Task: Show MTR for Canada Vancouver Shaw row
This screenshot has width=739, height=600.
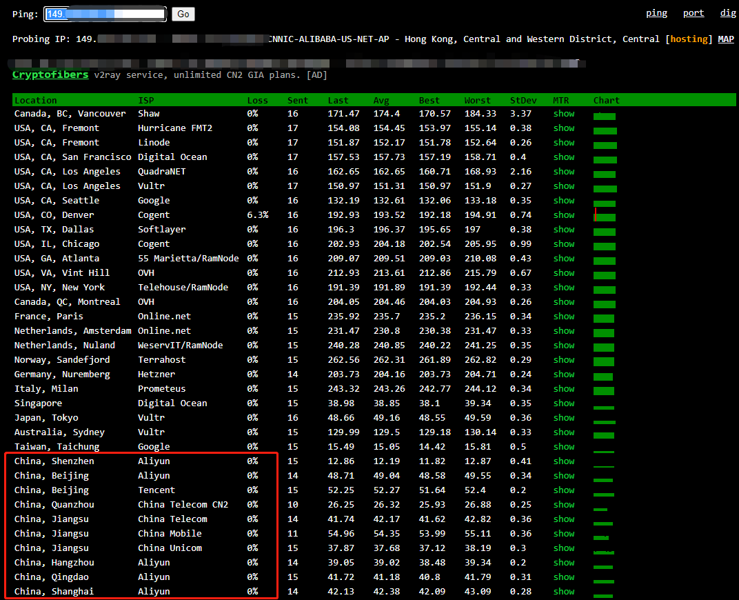Action: click(x=563, y=114)
